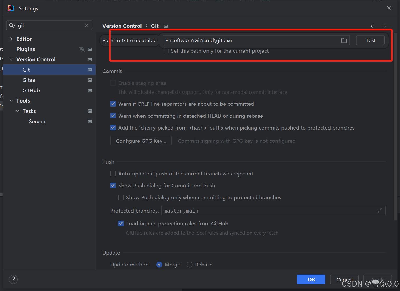The image size is (400, 291).
Task: Select Editor in the settings tree
Action: (24, 39)
